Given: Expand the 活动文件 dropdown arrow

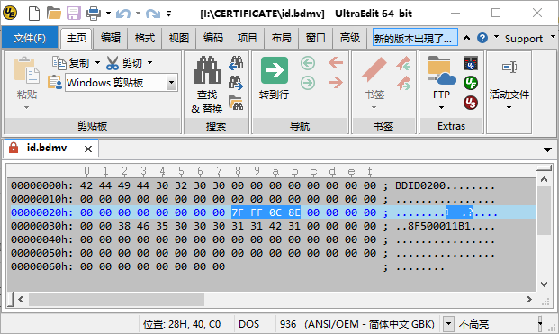Looking at the screenshot, I should coord(509,107).
